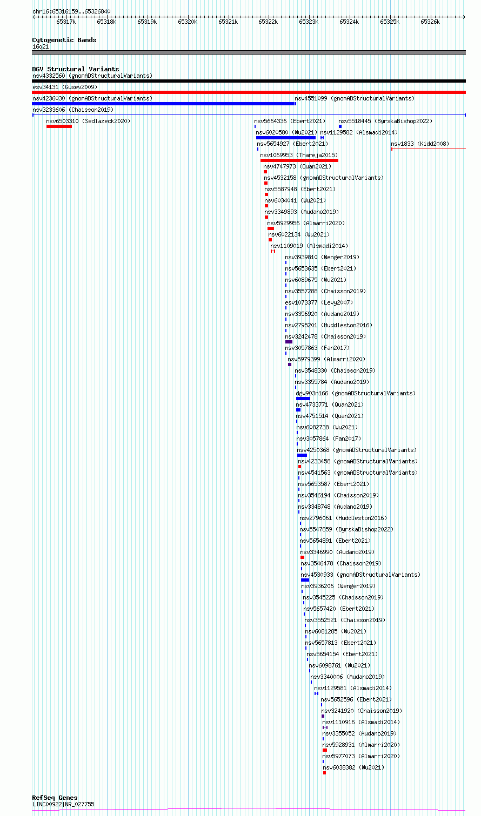Click the LINC00922|NR_027755 gene label
This screenshot has width=481, height=816.
click(63, 804)
